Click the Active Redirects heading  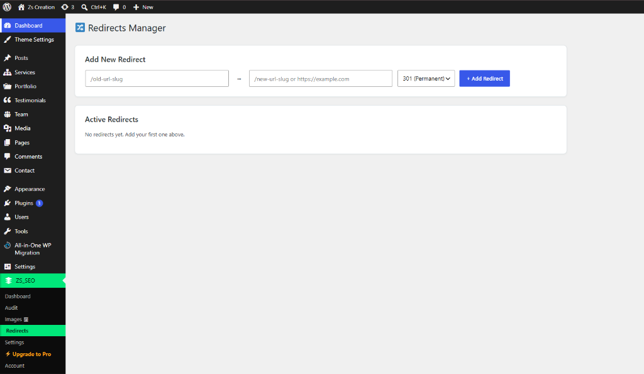(111, 120)
